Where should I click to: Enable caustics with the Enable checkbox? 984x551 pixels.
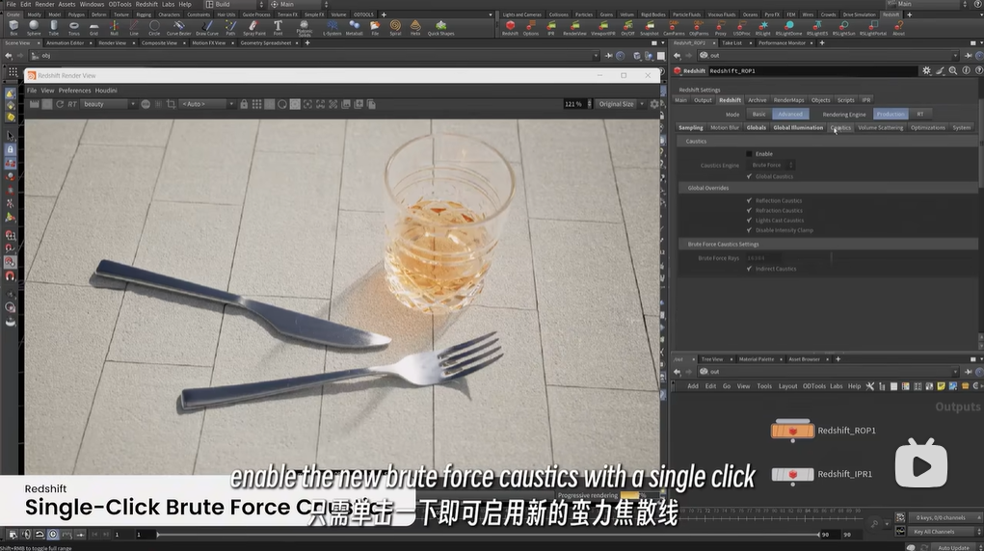click(x=750, y=153)
